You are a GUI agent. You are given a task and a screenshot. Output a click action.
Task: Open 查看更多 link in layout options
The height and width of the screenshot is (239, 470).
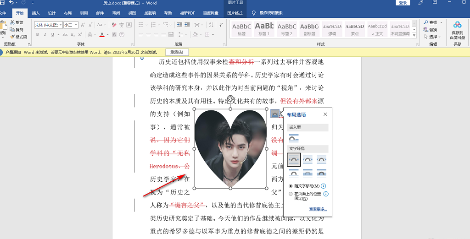tap(318, 209)
